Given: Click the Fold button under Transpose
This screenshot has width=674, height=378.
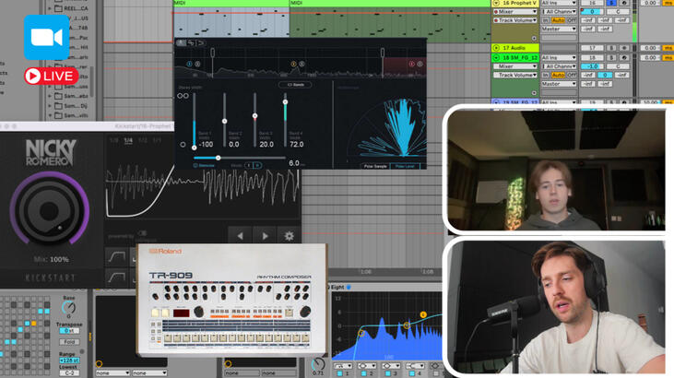Looking at the screenshot, I should point(69,342).
